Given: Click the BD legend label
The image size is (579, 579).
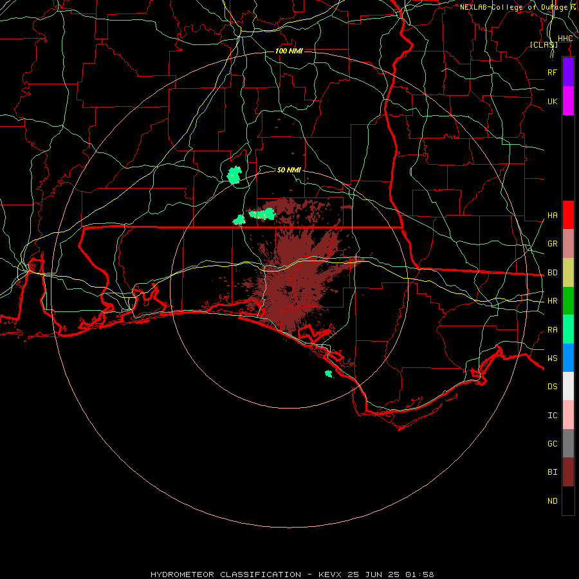Looking at the screenshot, I should tap(552, 273).
